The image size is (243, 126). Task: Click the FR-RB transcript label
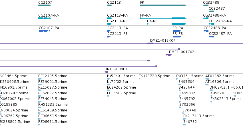pyautogui.click(x=152, y=21)
